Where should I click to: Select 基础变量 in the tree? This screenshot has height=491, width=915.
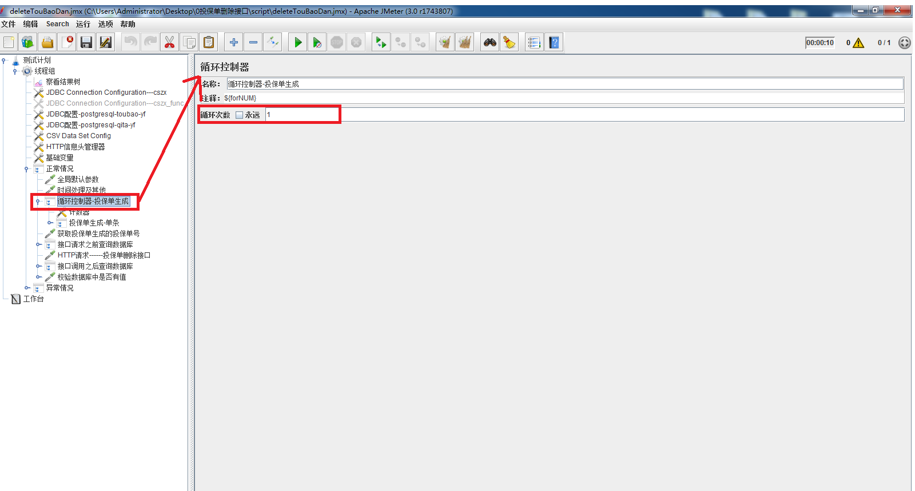pyautogui.click(x=59, y=158)
